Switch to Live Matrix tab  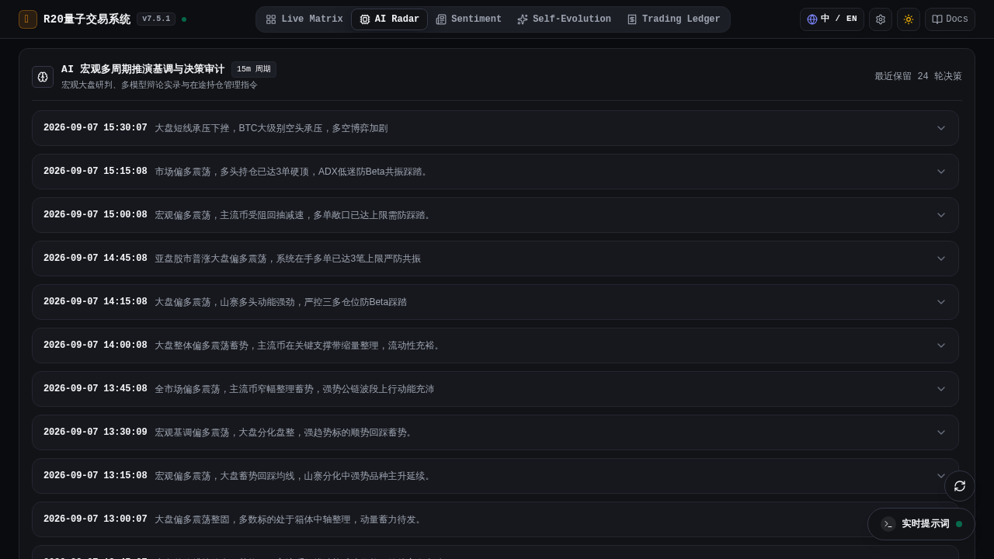pyautogui.click(x=304, y=19)
